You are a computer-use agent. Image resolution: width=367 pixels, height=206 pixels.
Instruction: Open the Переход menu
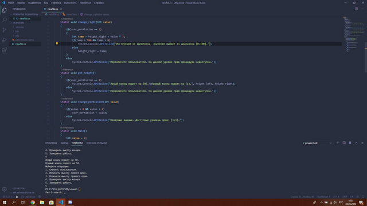[56, 3]
